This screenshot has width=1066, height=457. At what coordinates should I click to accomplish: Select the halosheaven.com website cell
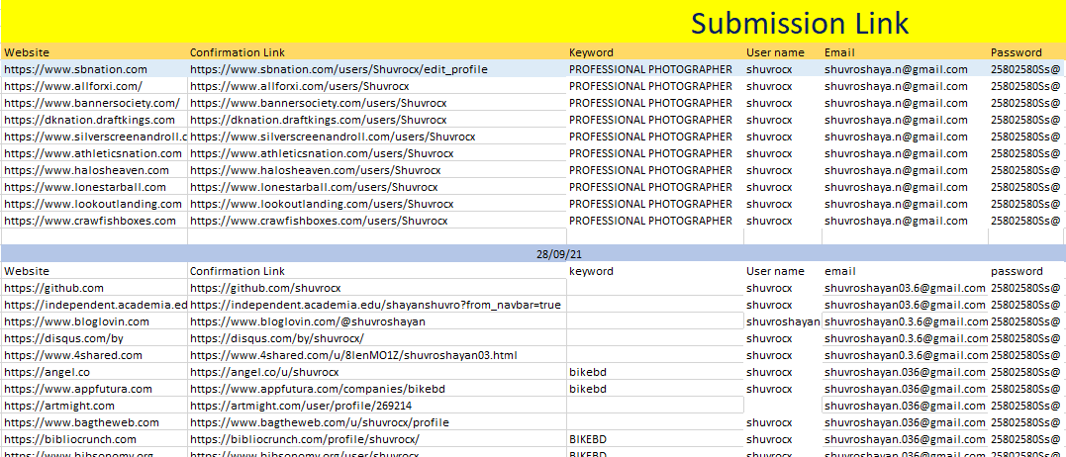click(86, 170)
